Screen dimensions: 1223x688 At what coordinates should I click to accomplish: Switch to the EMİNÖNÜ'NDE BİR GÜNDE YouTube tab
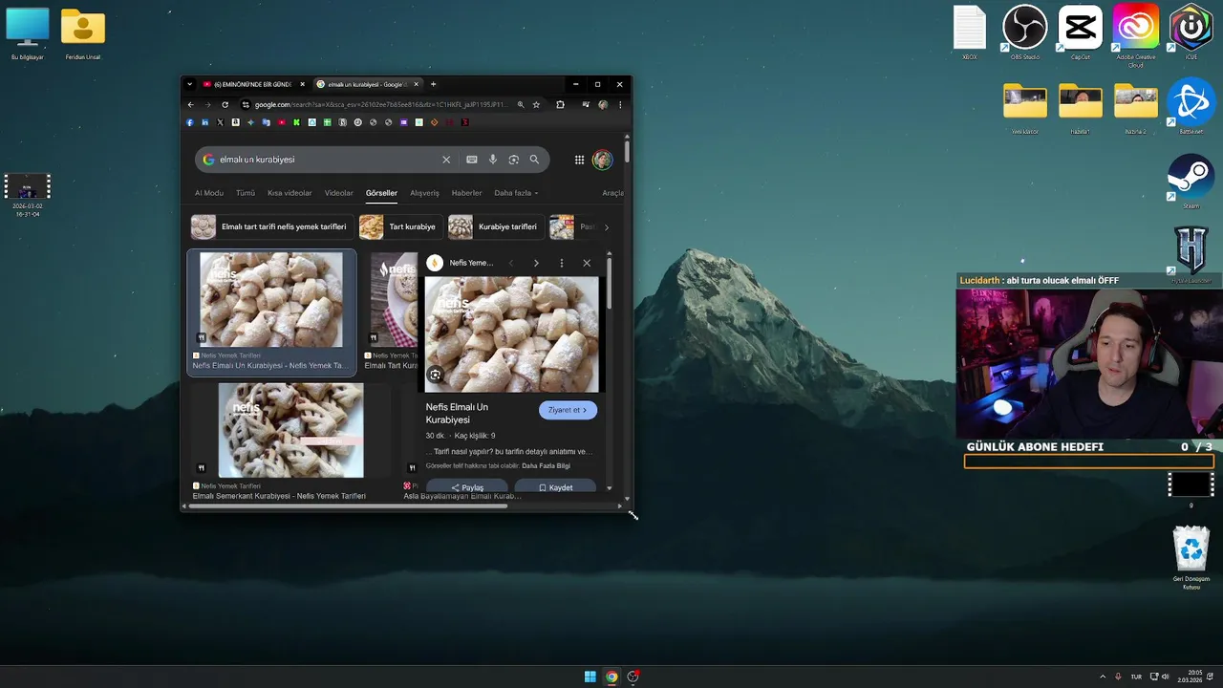(x=253, y=84)
